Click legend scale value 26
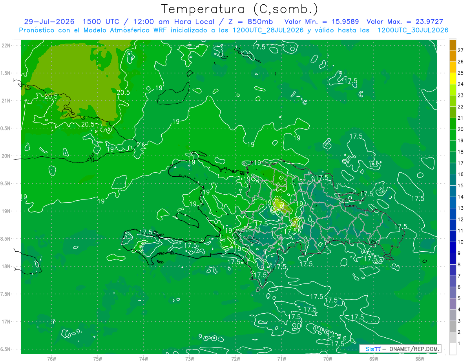The height and width of the screenshot is (364, 471). (460, 62)
